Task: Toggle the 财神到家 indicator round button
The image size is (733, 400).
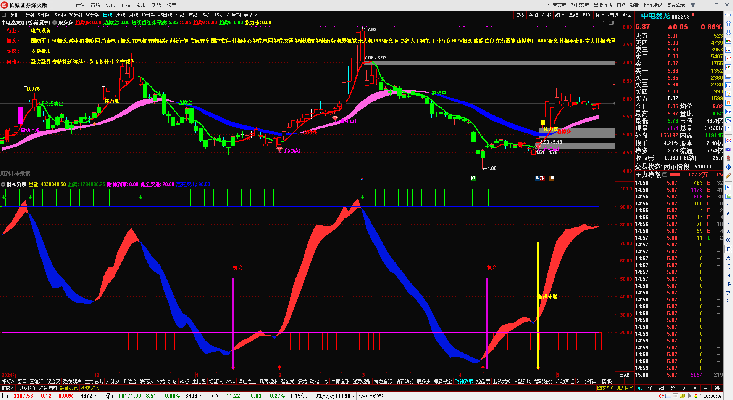Action: tap(3, 184)
